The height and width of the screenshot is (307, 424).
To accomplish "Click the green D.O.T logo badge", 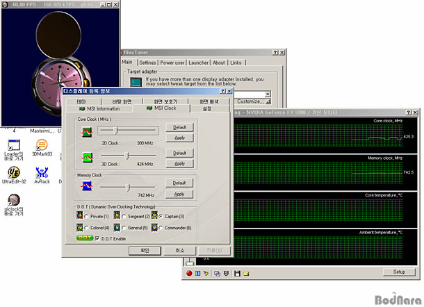I will (85, 238).
